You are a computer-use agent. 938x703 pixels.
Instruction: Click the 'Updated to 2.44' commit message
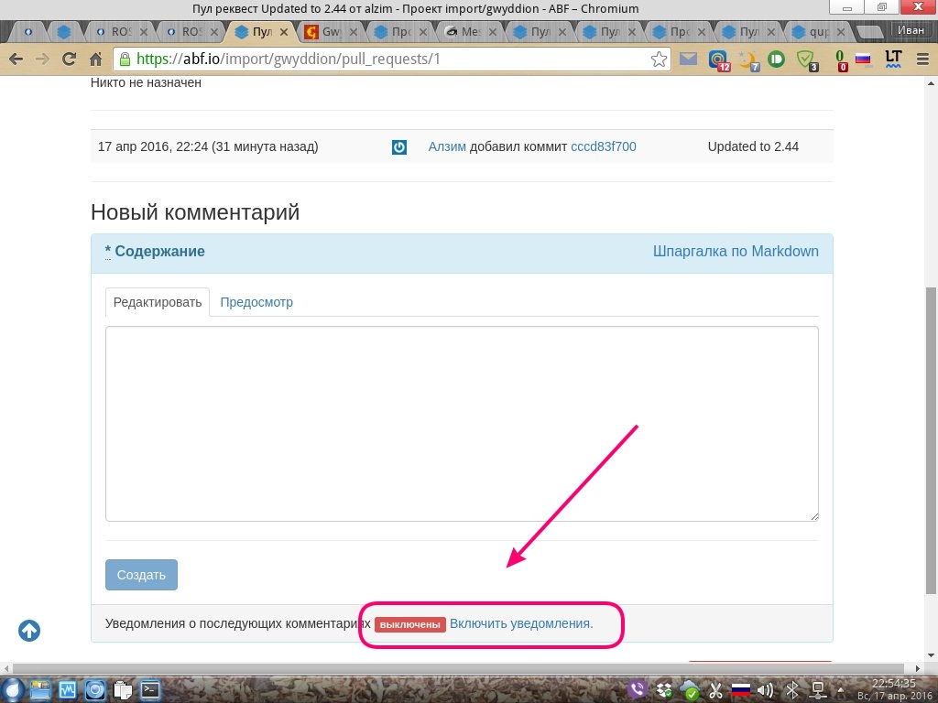(x=753, y=147)
